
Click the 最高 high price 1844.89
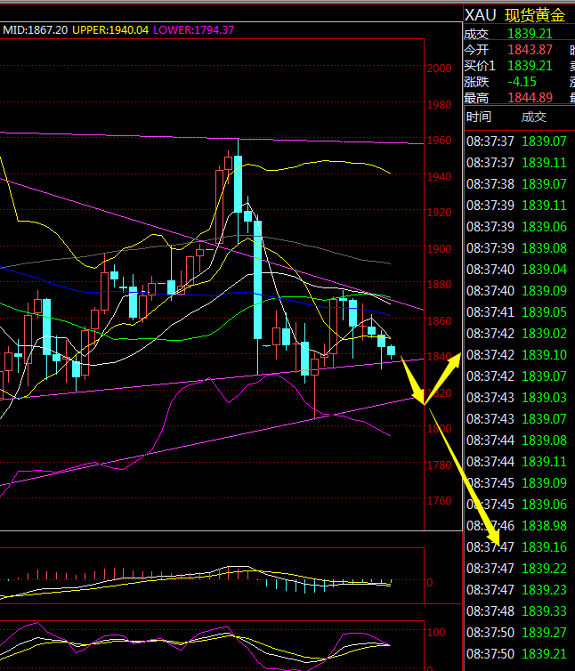[530, 98]
